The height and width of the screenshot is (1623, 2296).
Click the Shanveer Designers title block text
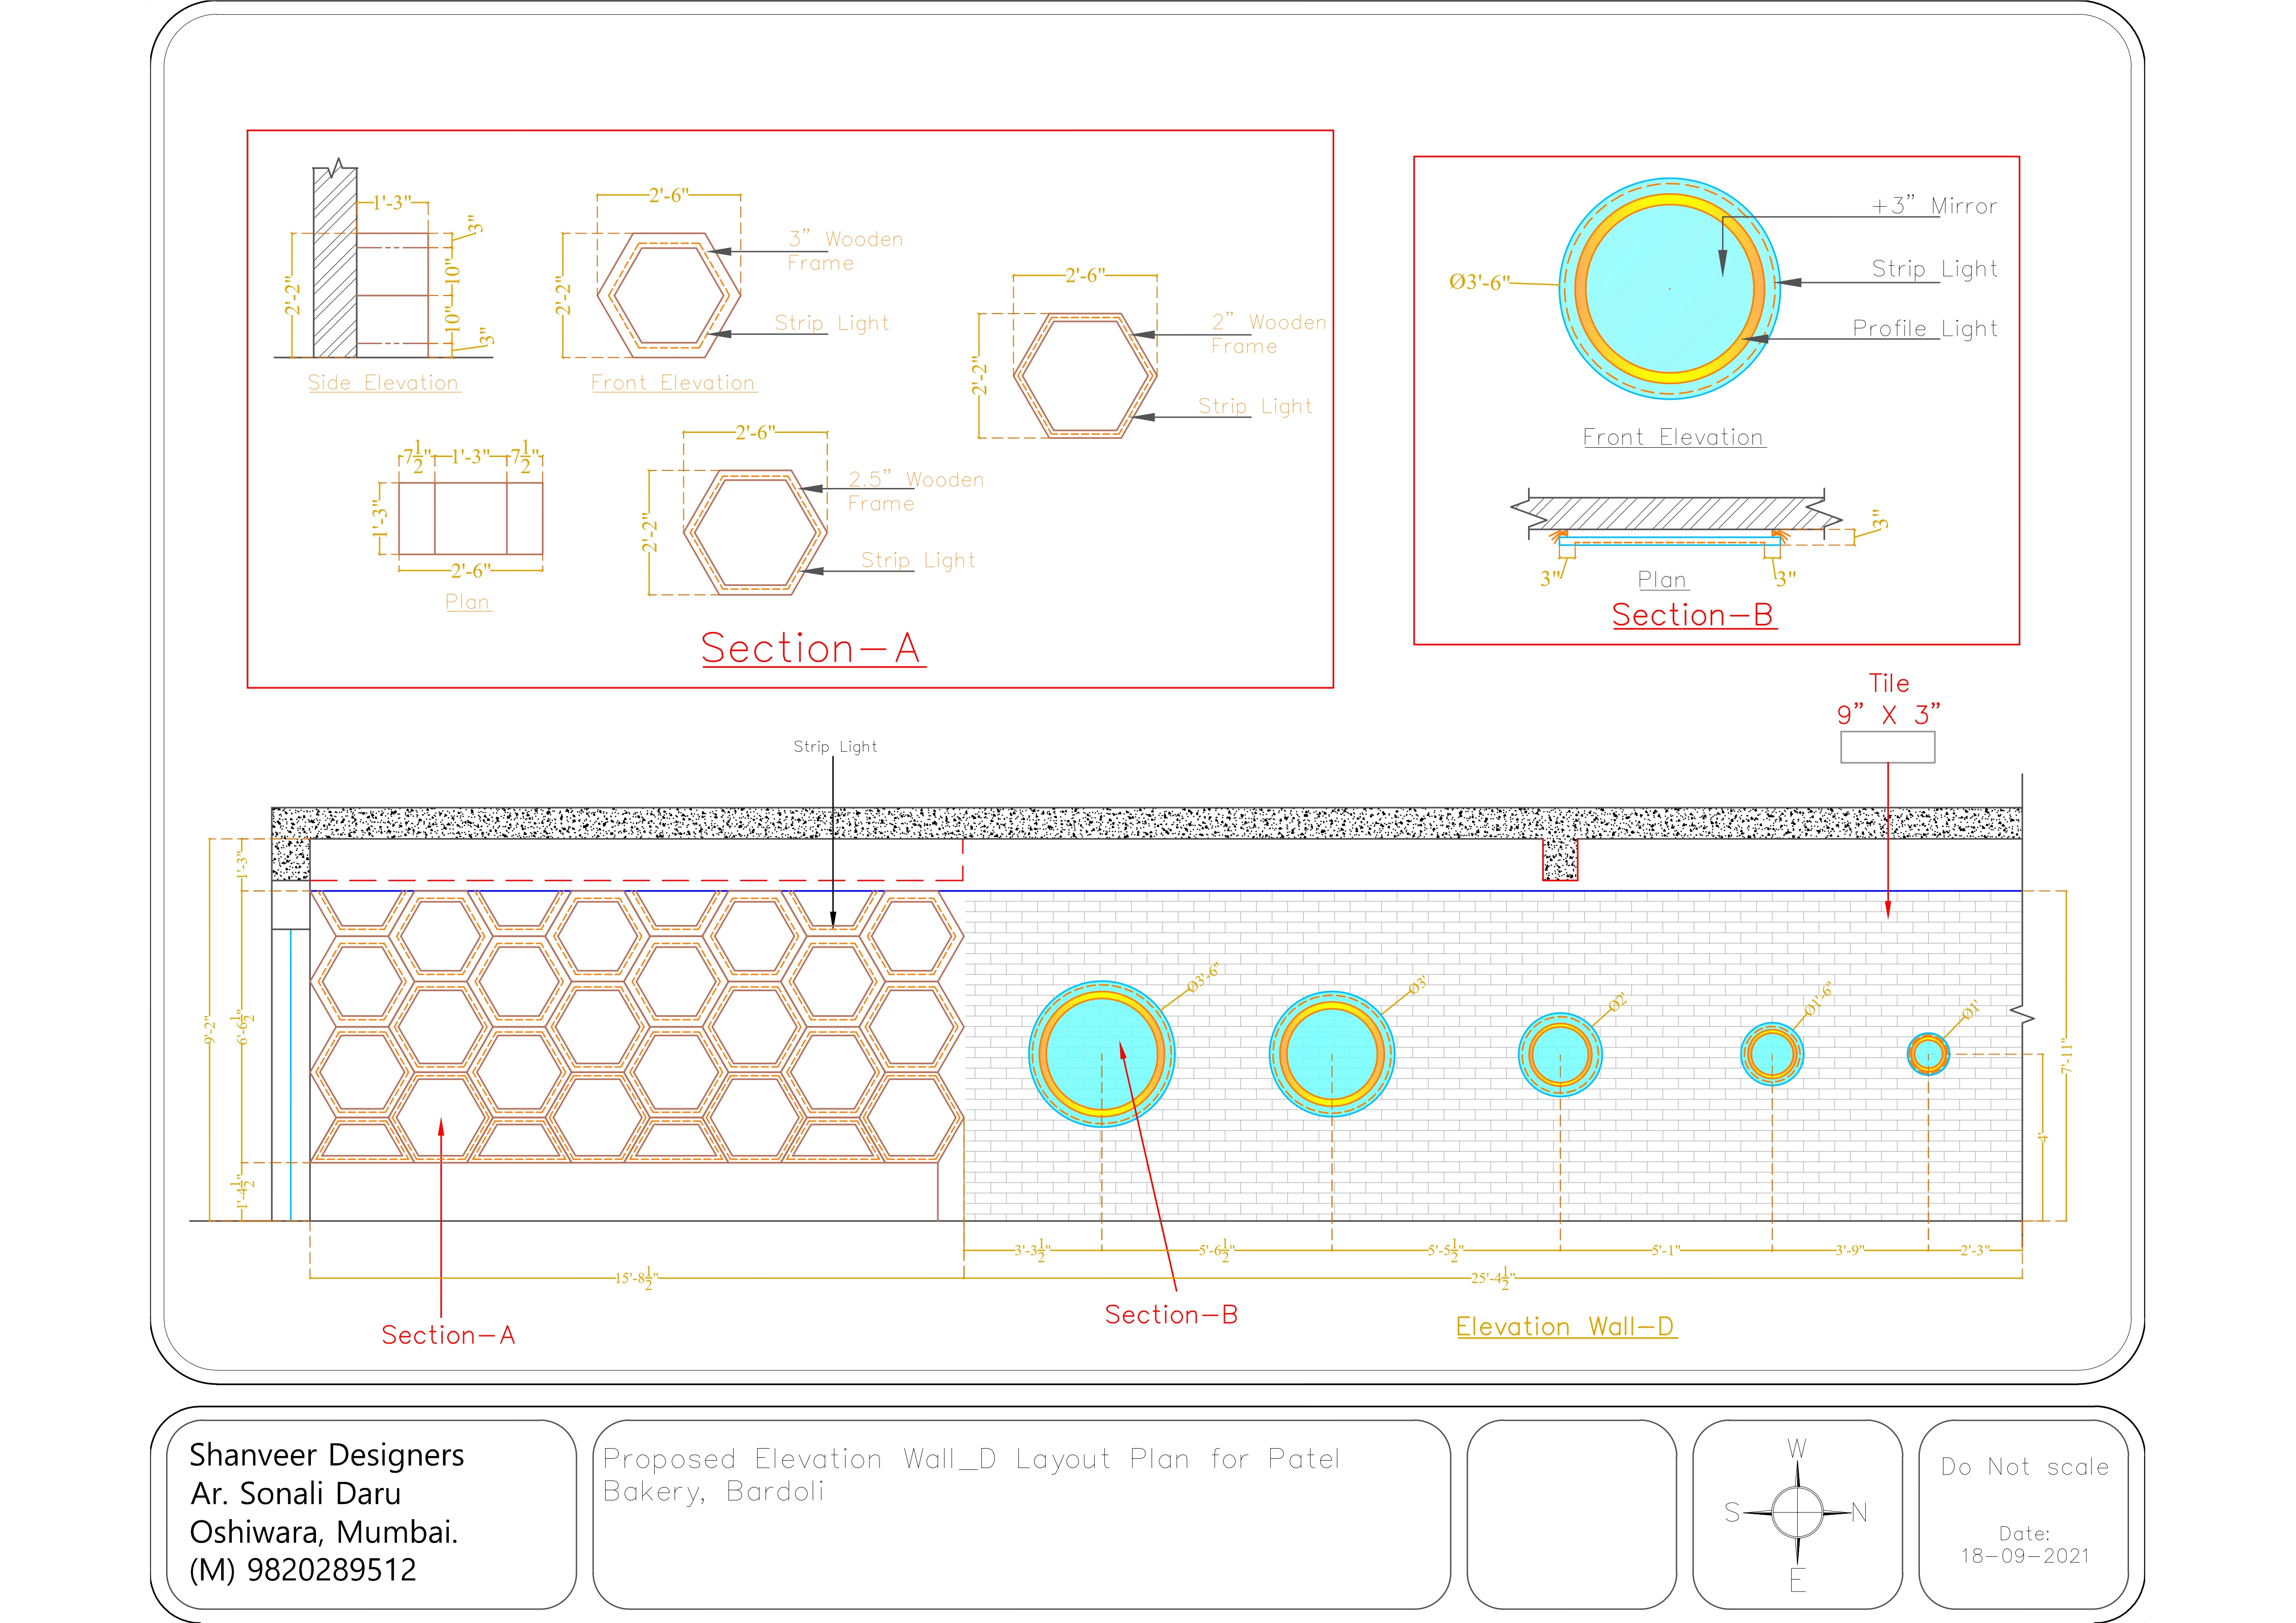326,1455
